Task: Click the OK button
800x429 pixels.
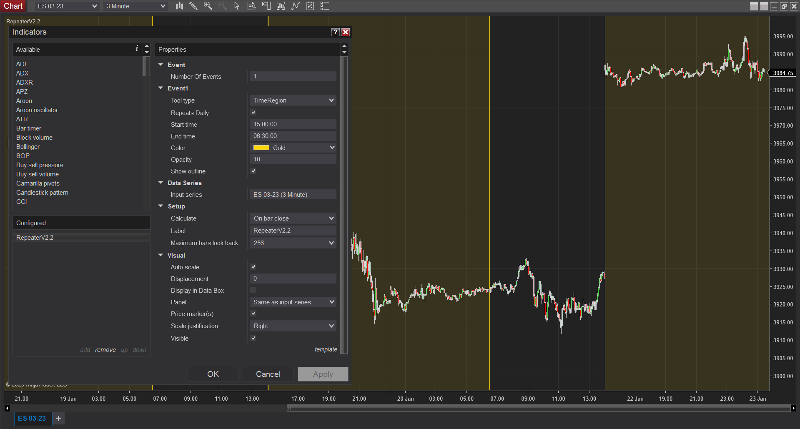Action: coord(213,374)
